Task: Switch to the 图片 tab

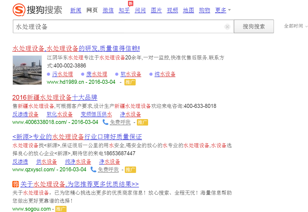Action: (x=156, y=10)
